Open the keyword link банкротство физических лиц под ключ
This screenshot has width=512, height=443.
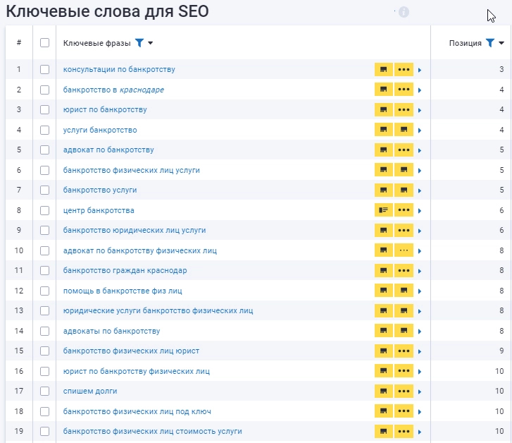(x=137, y=411)
